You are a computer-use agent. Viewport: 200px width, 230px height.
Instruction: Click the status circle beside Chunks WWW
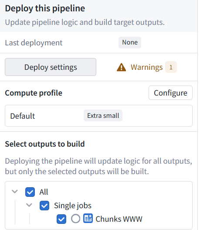click(75, 219)
